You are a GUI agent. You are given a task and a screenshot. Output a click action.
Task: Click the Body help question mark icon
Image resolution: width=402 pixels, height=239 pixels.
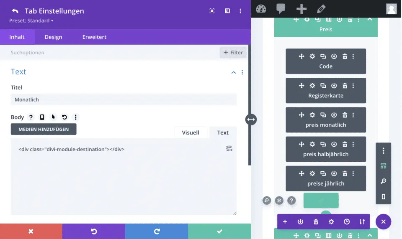(x=31, y=117)
